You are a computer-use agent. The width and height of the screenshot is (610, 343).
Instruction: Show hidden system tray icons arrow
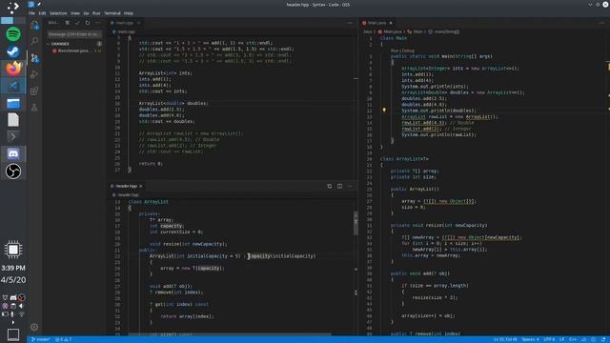point(12,322)
